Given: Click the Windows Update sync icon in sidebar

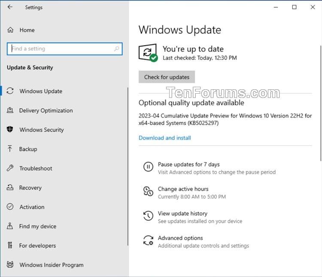Looking at the screenshot, I should coord(10,91).
